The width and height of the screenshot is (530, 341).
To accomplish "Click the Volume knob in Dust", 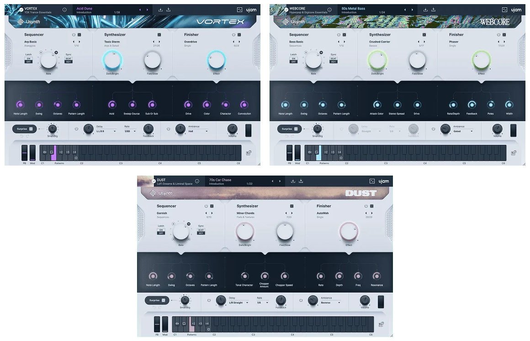I will click(x=365, y=300).
